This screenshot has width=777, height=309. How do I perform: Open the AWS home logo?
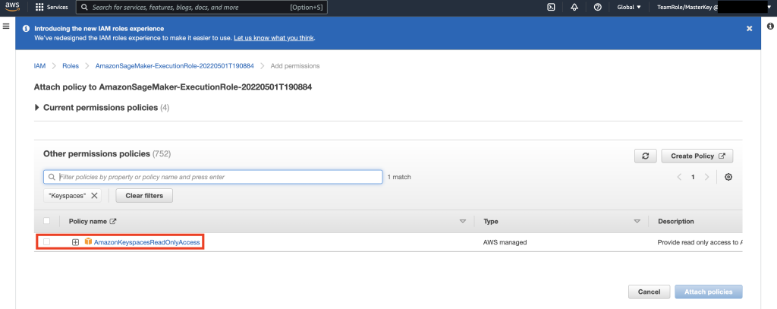(x=12, y=7)
